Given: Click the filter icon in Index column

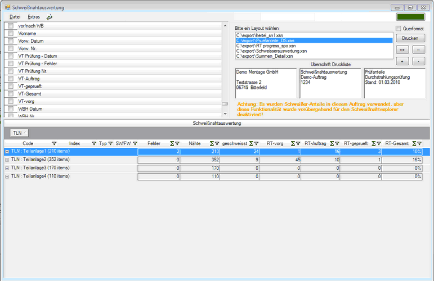Looking at the screenshot, I should (94, 144).
